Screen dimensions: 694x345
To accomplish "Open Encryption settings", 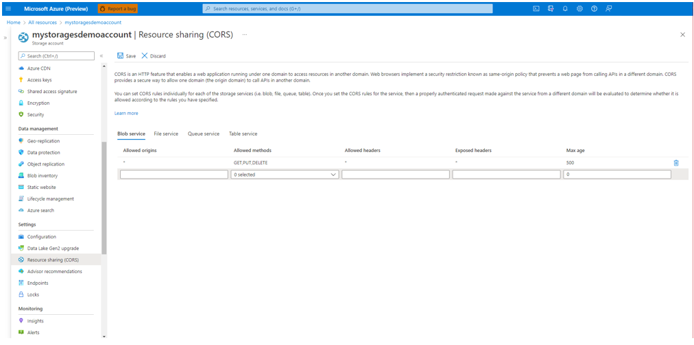I will coord(38,103).
